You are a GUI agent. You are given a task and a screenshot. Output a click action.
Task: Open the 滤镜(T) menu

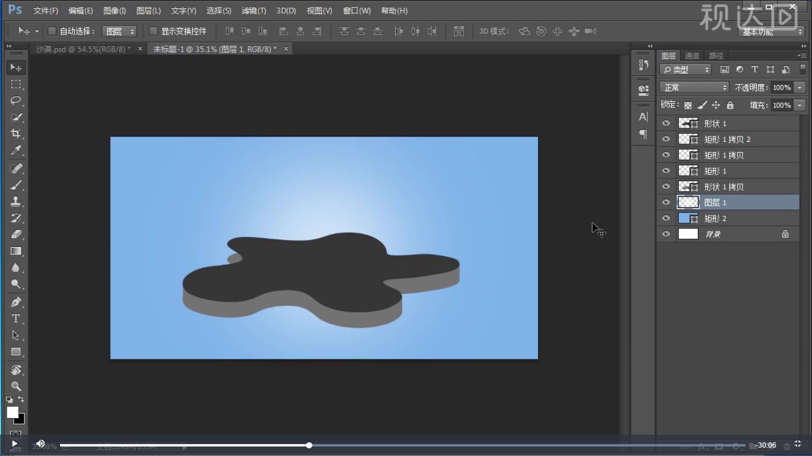click(x=254, y=11)
